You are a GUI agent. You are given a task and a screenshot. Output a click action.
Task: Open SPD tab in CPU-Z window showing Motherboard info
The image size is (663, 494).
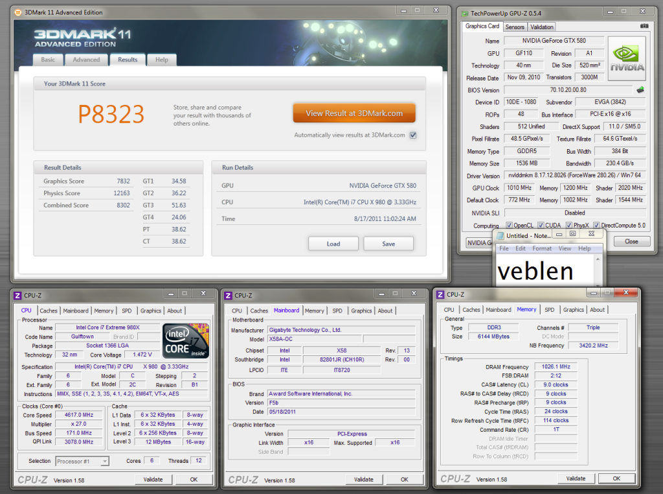tap(337, 311)
